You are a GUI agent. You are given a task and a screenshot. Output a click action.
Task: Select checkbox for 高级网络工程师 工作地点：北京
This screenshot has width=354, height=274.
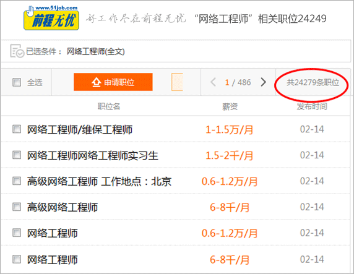tap(17, 181)
